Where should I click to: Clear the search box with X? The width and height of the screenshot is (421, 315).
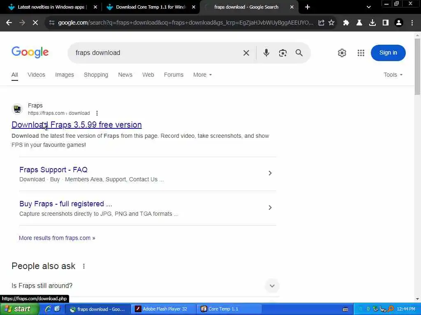[x=246, y=53]
